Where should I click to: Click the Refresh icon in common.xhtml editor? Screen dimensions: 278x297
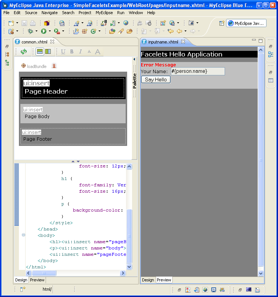[x=24, y=52]
